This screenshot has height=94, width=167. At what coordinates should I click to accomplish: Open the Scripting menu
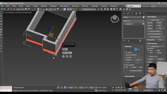coord(104,6)
